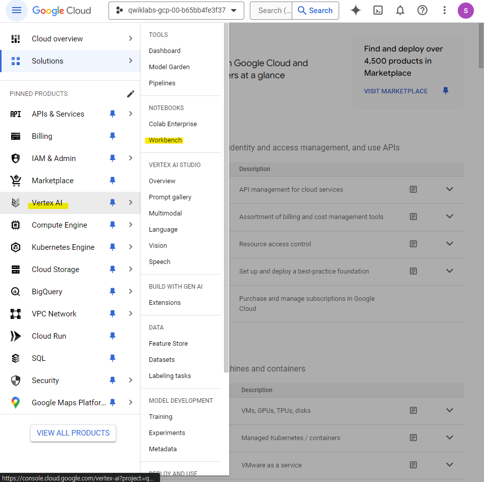The height and width of the screenshot is (482, 484).
Task: Unpin Cloud Run from pinned products
Action: click(113, 336)
